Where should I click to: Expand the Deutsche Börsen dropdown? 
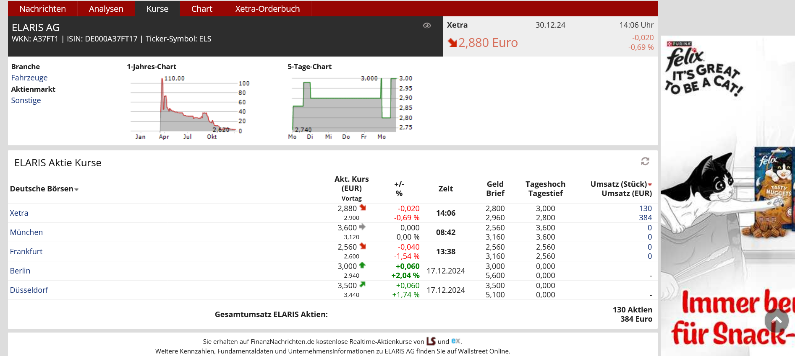[x=76, y=190]
